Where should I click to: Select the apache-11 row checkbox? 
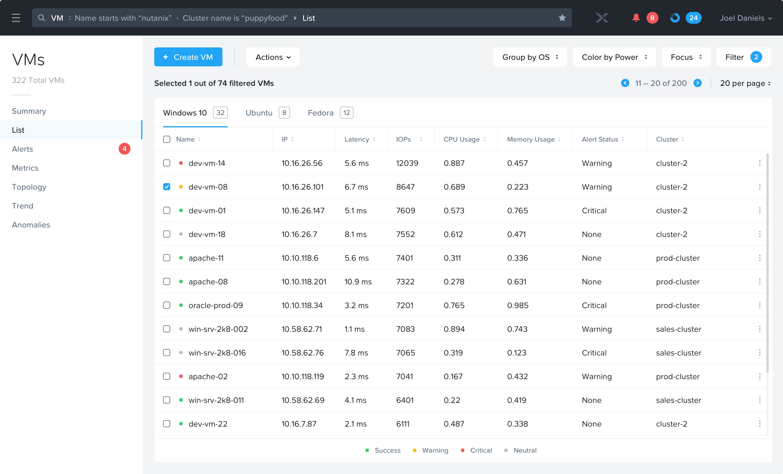[x=166, y=258]
